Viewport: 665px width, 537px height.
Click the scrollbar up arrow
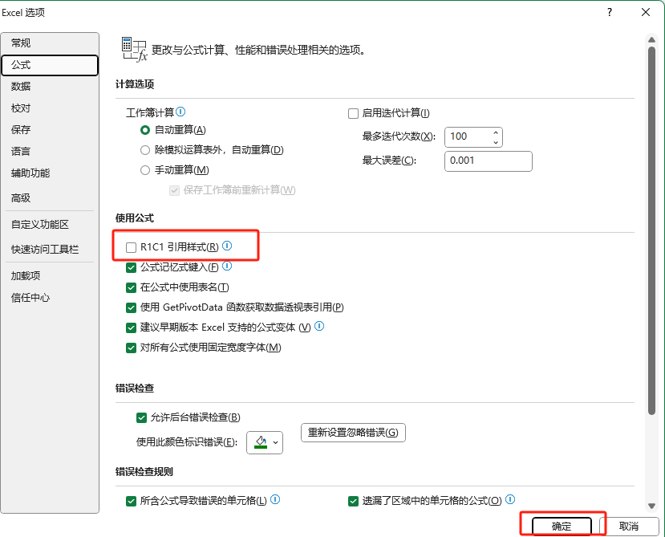(x=652, y=40)
